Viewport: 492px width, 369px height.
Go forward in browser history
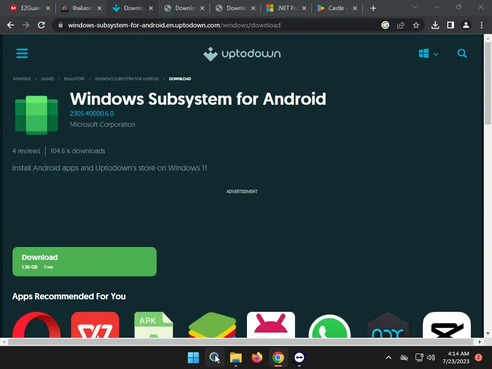coord(26,25)
